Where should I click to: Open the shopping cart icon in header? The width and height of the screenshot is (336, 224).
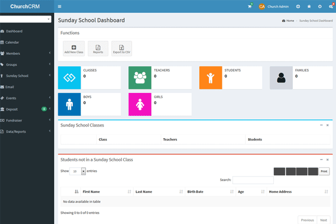250,6
